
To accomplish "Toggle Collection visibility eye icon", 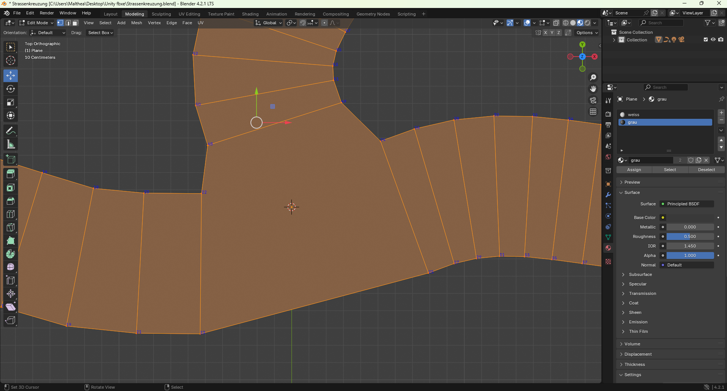I will click(713, 39).
